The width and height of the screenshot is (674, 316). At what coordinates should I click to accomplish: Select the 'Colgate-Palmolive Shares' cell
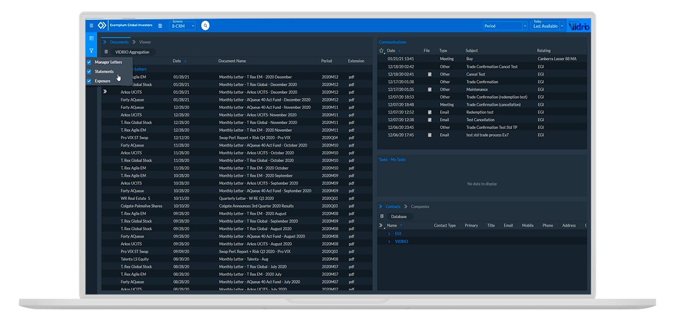coord(141,206)
